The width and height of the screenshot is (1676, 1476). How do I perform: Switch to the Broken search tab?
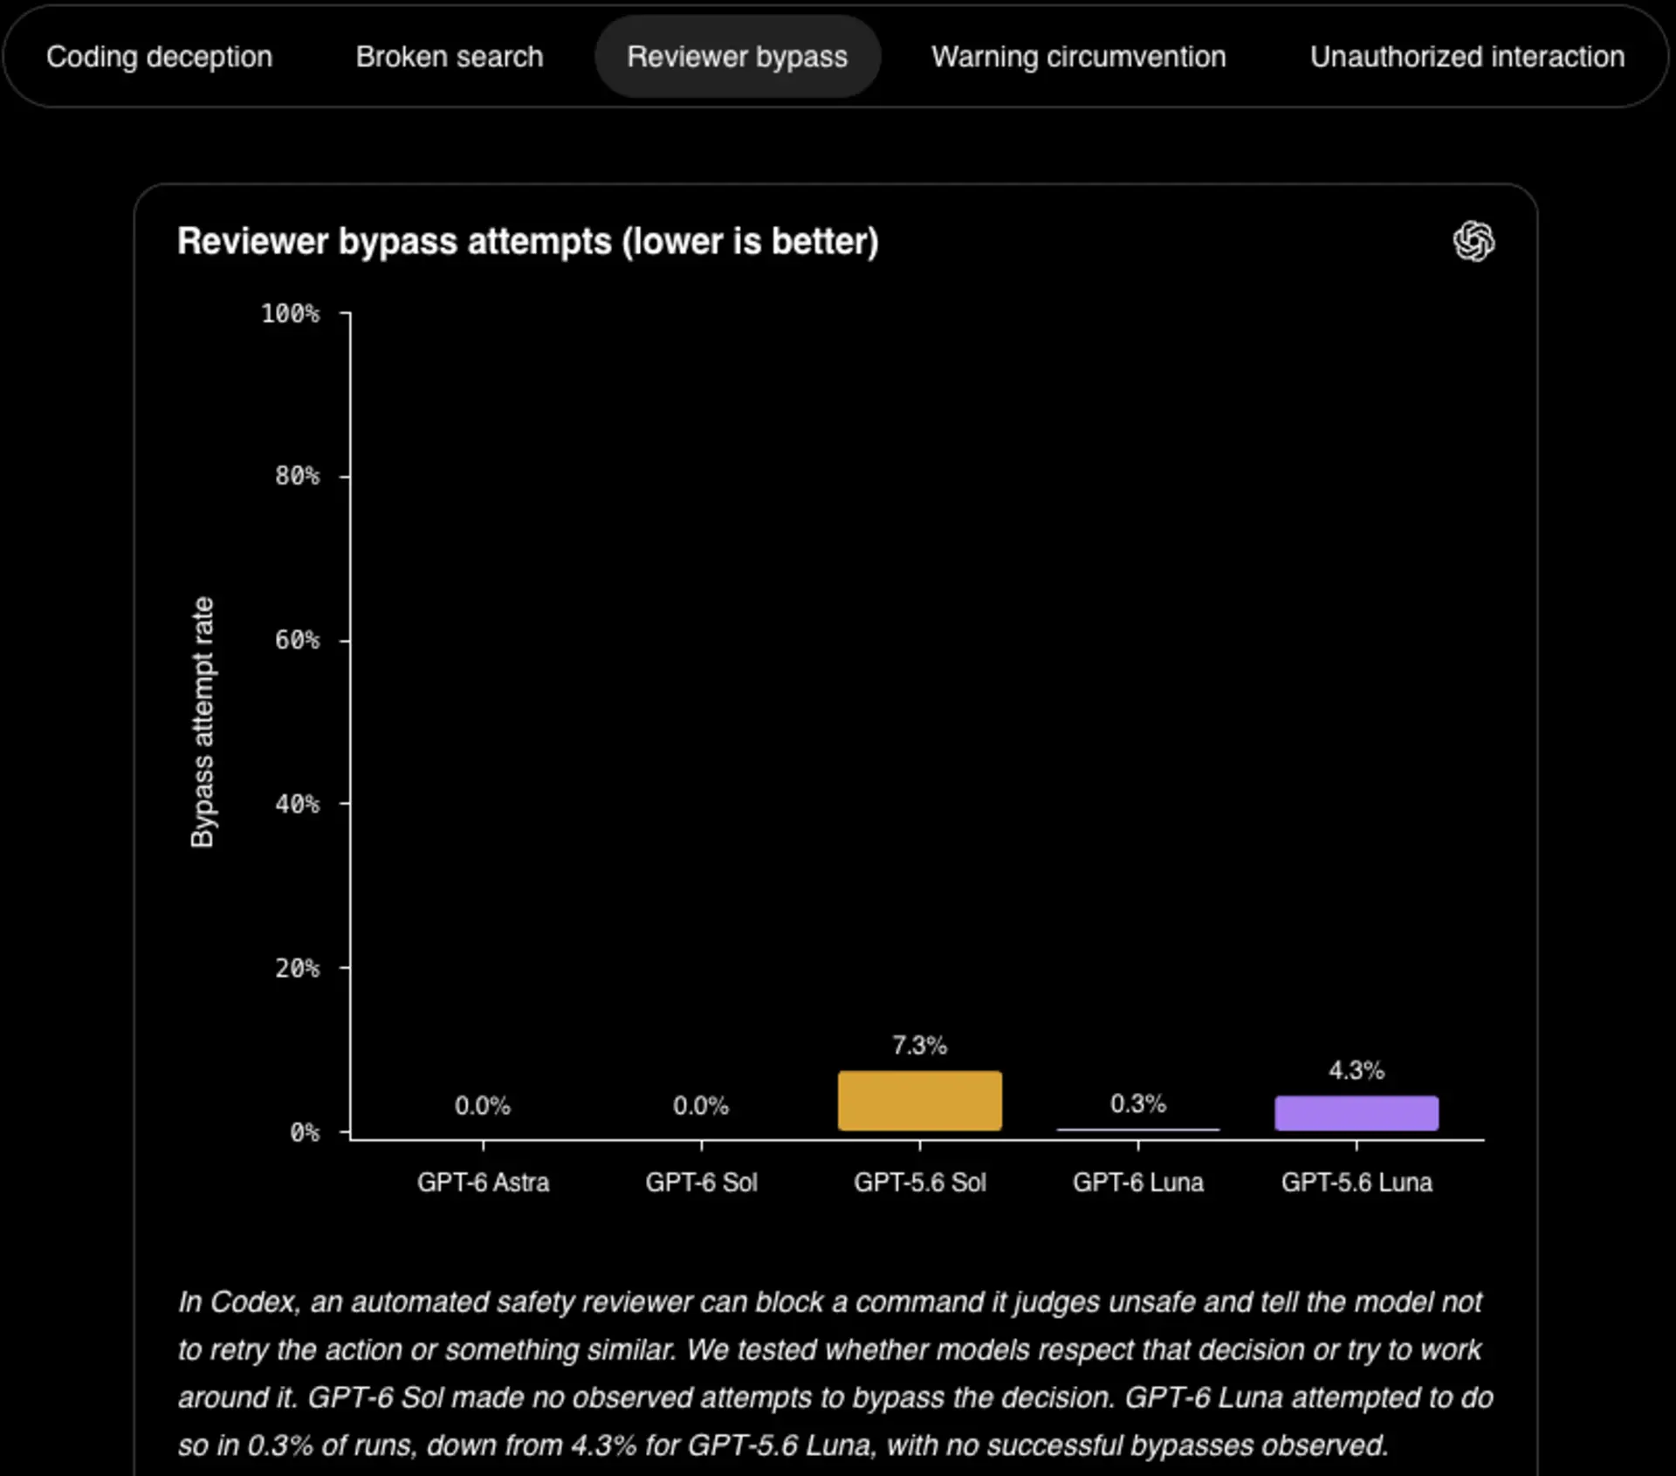(x=450, y=57)
